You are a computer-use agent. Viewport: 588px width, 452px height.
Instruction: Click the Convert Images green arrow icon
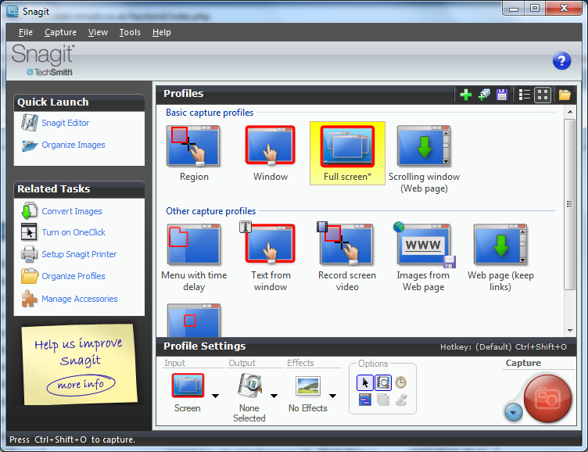tap(29, 211)
